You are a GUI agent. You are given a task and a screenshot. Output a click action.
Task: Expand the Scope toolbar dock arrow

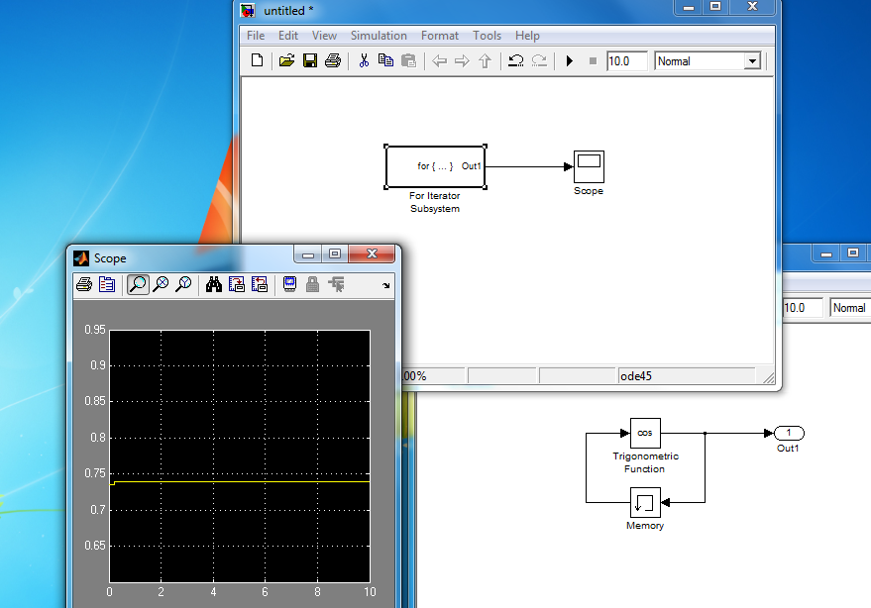[386, 285]
